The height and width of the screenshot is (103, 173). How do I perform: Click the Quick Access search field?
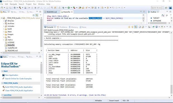coord(157,8)
